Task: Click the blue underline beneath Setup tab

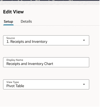Action: (8, 25)
